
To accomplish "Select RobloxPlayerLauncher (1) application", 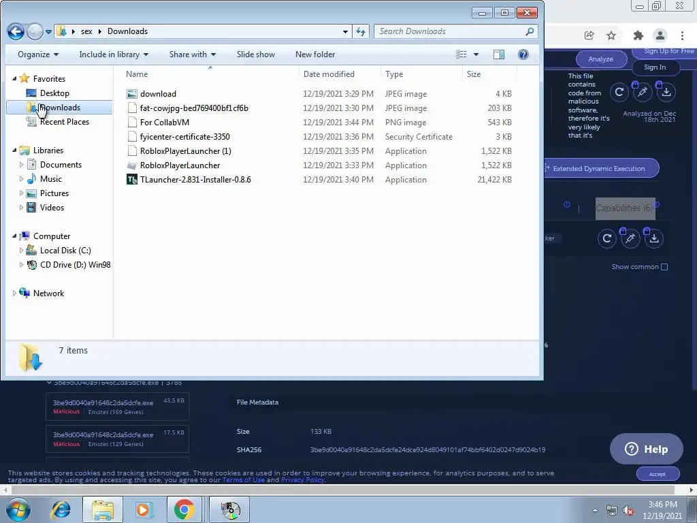I will 185,150.
